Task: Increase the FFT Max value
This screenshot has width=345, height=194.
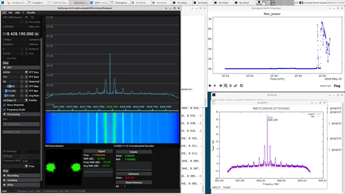Action: pos(26,86)
